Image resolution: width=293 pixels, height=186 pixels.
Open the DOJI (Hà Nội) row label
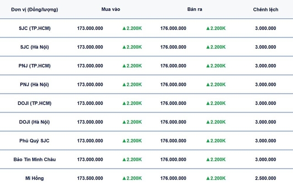35,122
